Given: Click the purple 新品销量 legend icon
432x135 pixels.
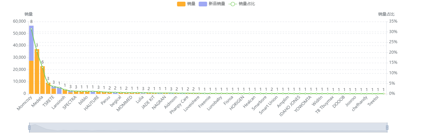Looking at the screenshot, I should [x=202, y=4].
